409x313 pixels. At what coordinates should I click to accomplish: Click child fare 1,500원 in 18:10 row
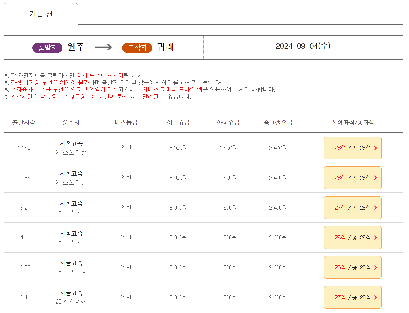[x=228, y=297]
